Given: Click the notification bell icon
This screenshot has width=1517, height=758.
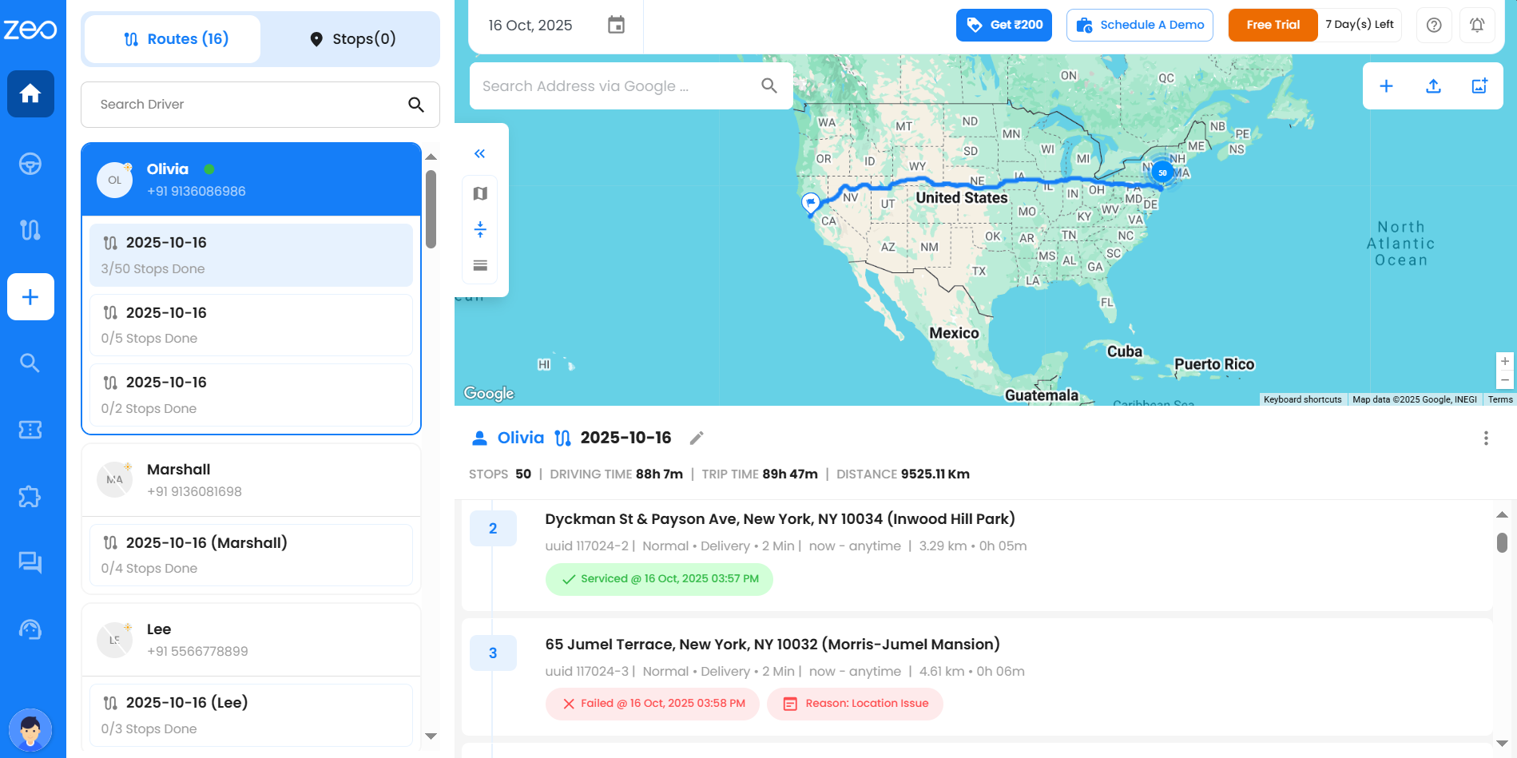Looking at the screenshot, I should click(1477, 25).
